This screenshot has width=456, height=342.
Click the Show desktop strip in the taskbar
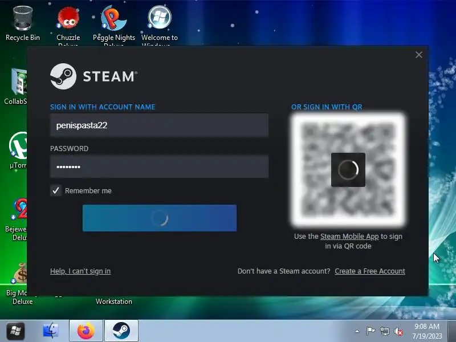(x=452, y=331)
